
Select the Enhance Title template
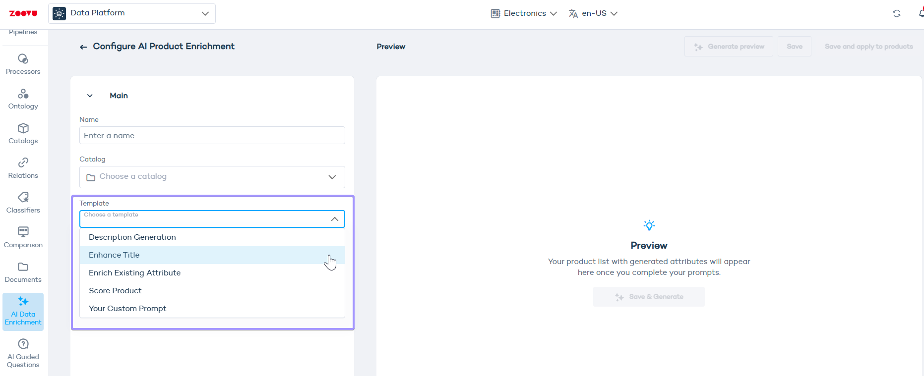pos(212,255)
